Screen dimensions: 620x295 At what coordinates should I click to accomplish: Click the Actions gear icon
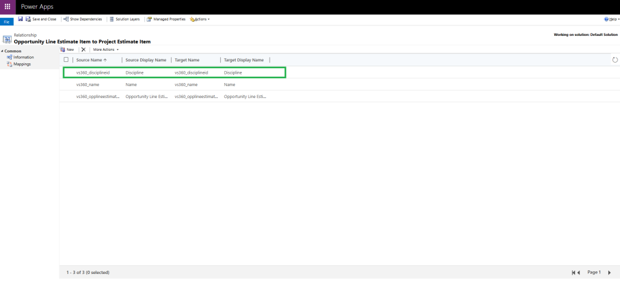pos(192,19)
